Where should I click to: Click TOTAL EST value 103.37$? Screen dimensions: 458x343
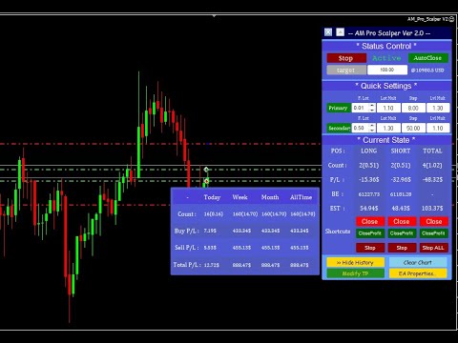pyautogui.click(x=432, y=209)
